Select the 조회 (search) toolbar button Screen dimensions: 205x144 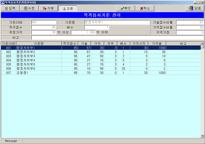(x=68, y=8)
